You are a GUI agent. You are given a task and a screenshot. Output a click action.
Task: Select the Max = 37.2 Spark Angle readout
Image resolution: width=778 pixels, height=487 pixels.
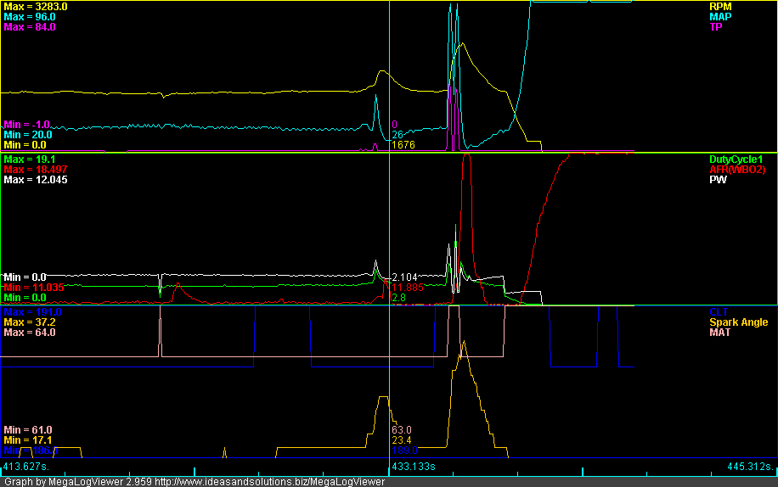point(30,322)
